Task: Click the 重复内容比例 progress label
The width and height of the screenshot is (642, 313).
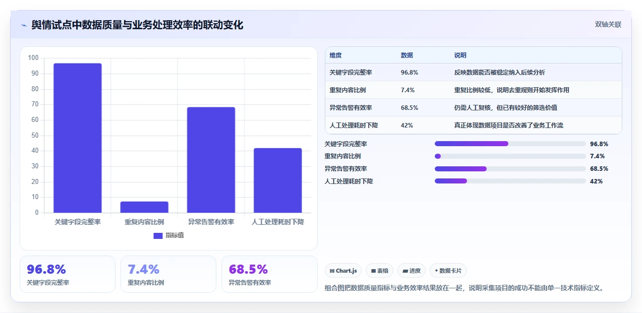Action: click(343, 156)
